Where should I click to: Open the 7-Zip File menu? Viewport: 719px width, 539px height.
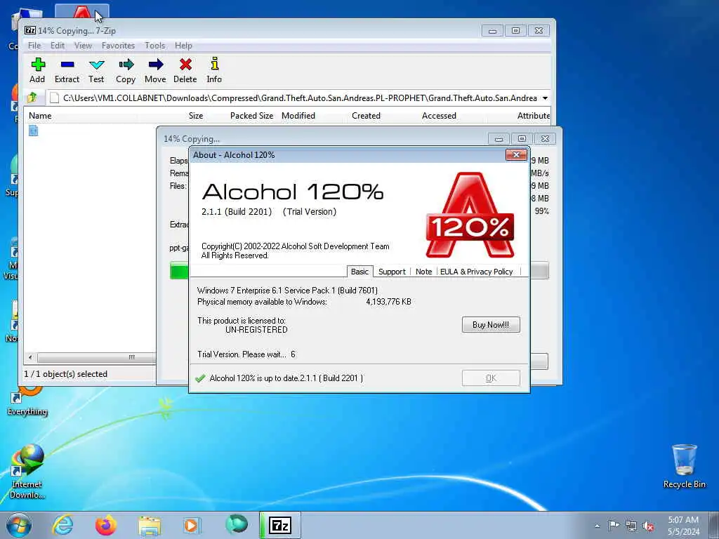[34, 46]
